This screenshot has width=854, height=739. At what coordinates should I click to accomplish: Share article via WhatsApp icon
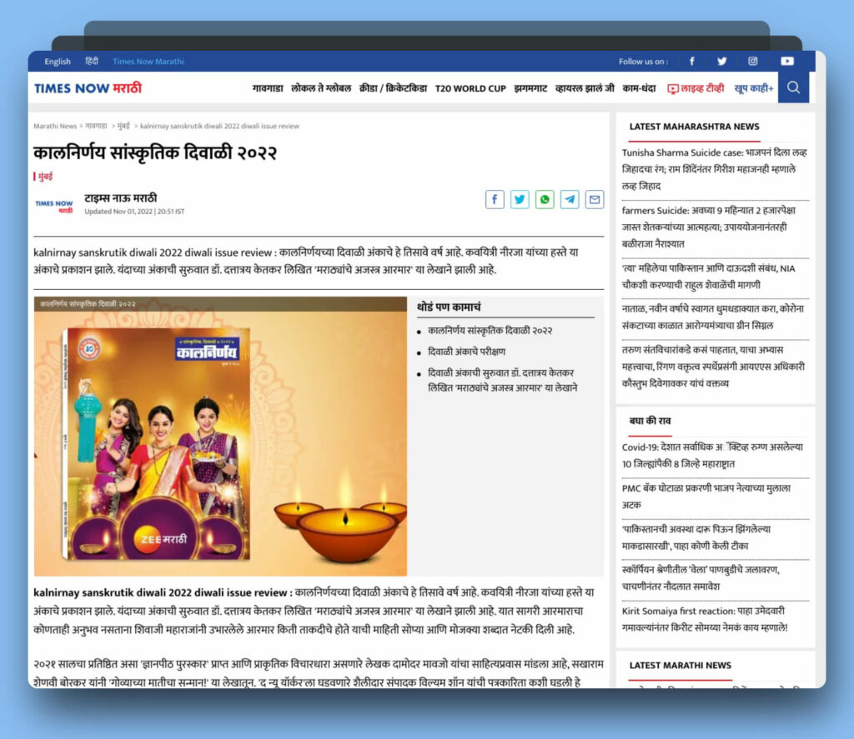[545, 199]
